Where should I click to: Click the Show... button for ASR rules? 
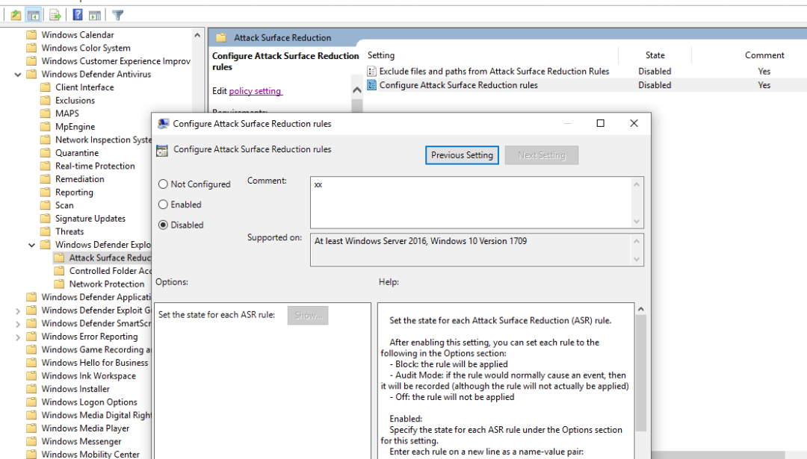(308, 316)
